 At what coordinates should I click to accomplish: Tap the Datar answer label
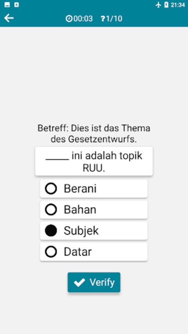(78, 252)
